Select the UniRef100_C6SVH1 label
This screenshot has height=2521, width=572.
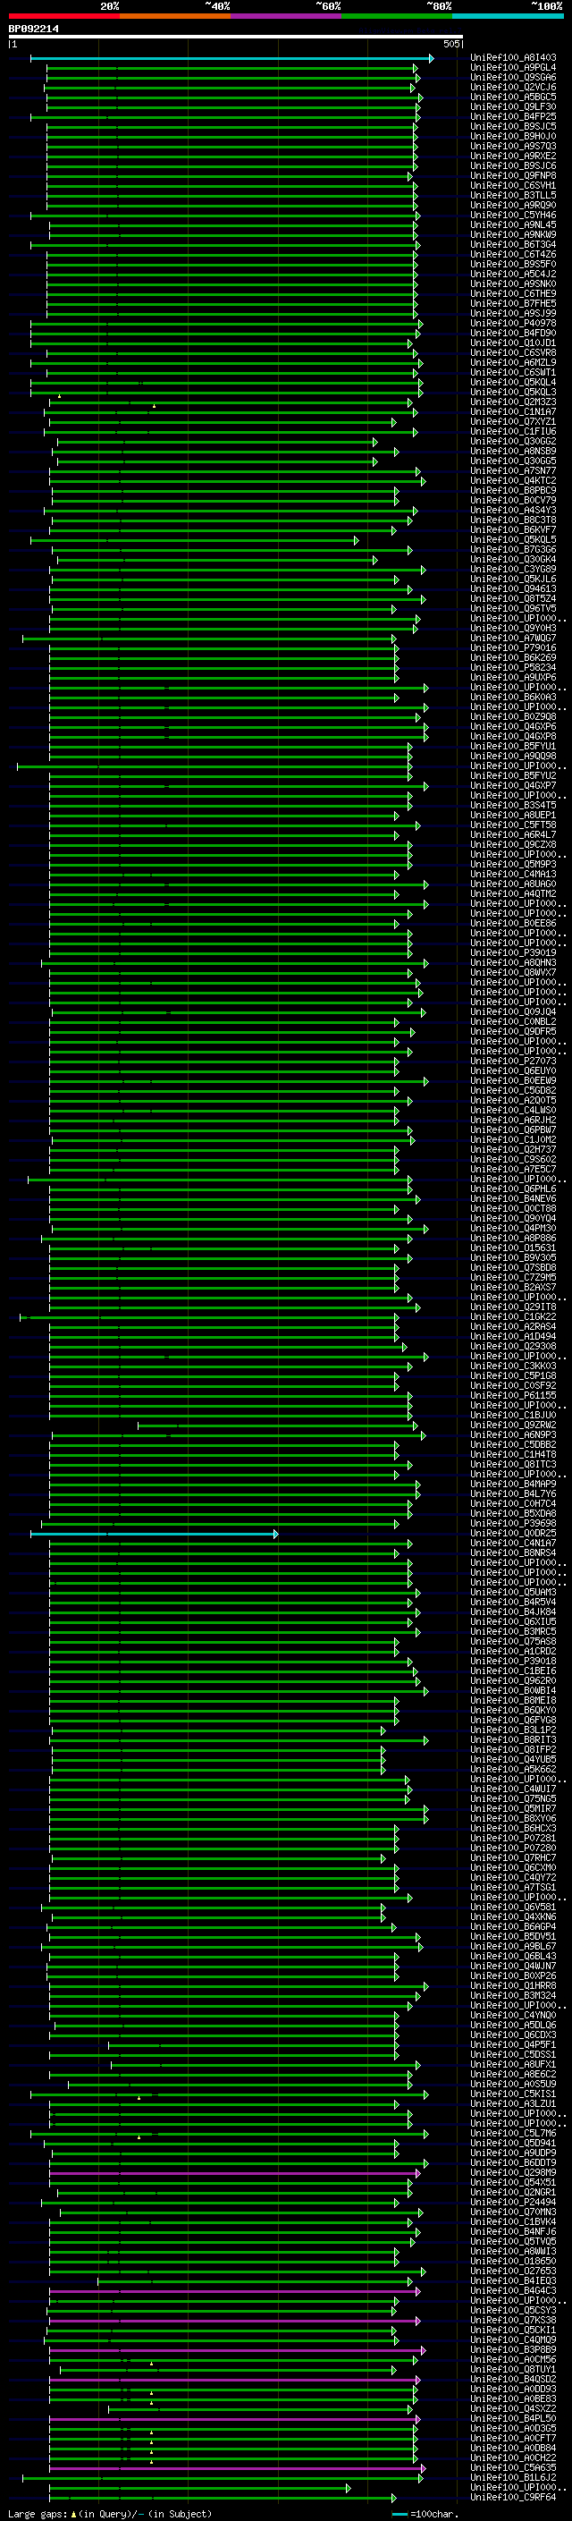[x=513, y=186]
